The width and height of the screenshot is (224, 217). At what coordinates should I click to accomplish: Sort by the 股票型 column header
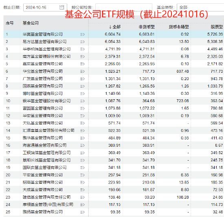pyautogui.click(x=217, y=27)
